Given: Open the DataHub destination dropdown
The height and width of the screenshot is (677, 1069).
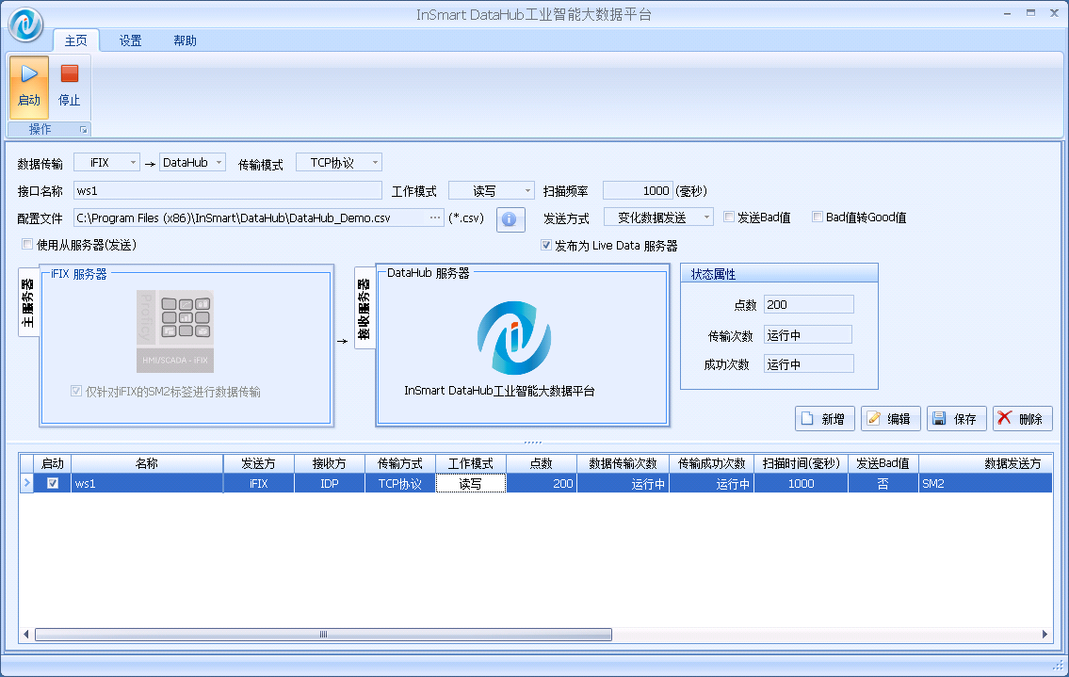Looking at the screenshot, I should [192, 162].
